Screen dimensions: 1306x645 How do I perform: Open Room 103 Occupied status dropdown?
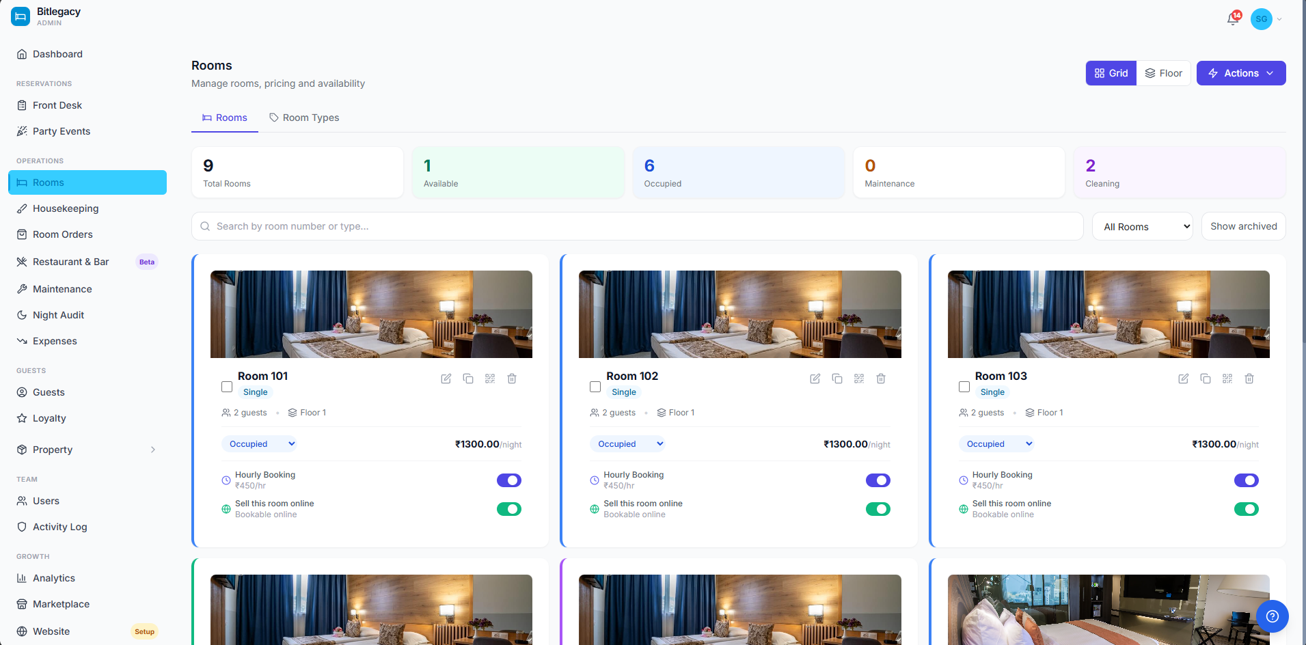coord(996,444)
